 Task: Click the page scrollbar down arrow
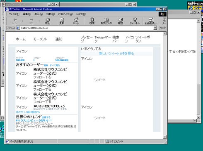click(164, 137)
